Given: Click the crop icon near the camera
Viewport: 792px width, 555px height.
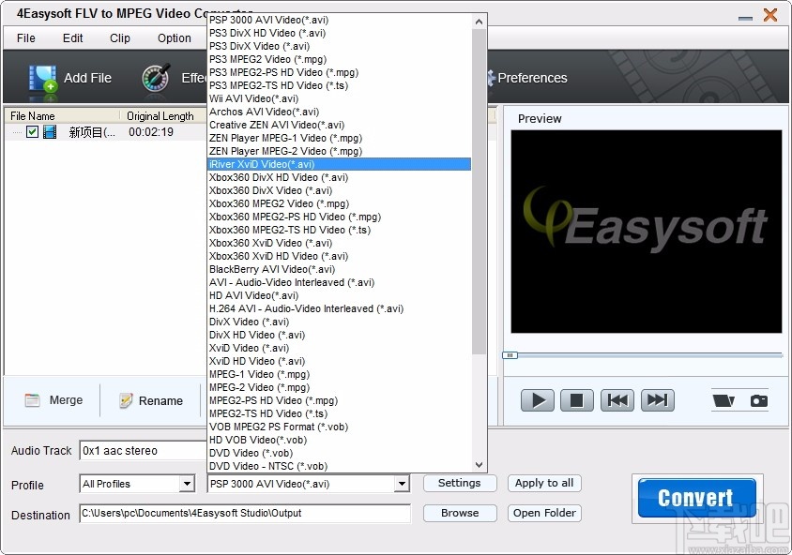Looking at the screenshot, I should tap(723, 399).
